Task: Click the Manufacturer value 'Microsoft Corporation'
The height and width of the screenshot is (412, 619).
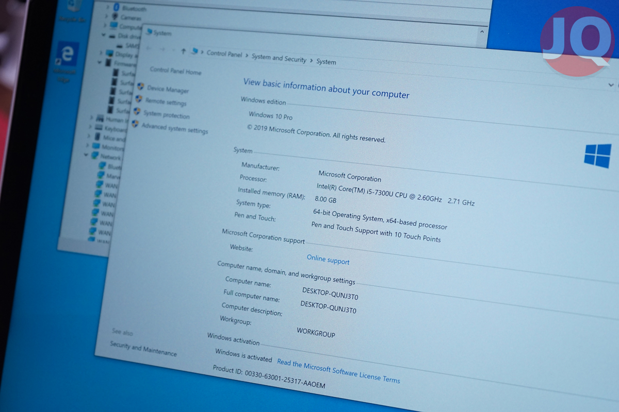Action: (350, 175)
